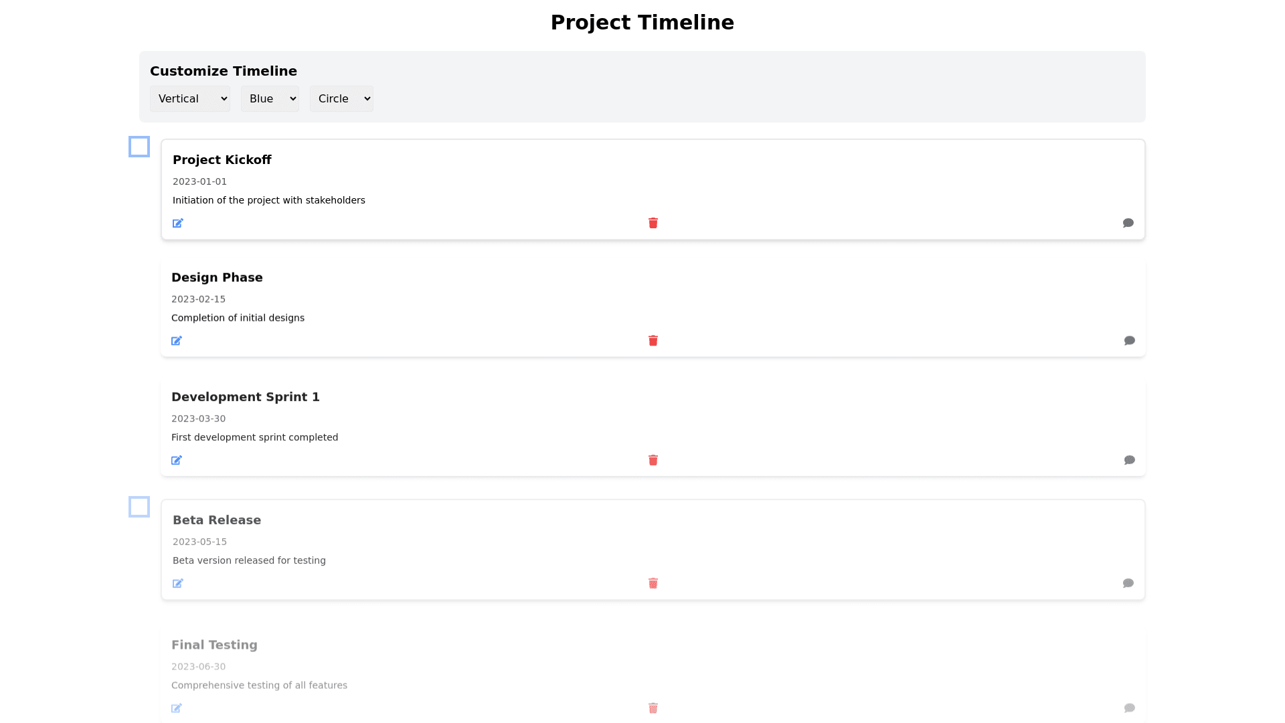Comment on Development Sprint 1

[x=1130, y=460]
